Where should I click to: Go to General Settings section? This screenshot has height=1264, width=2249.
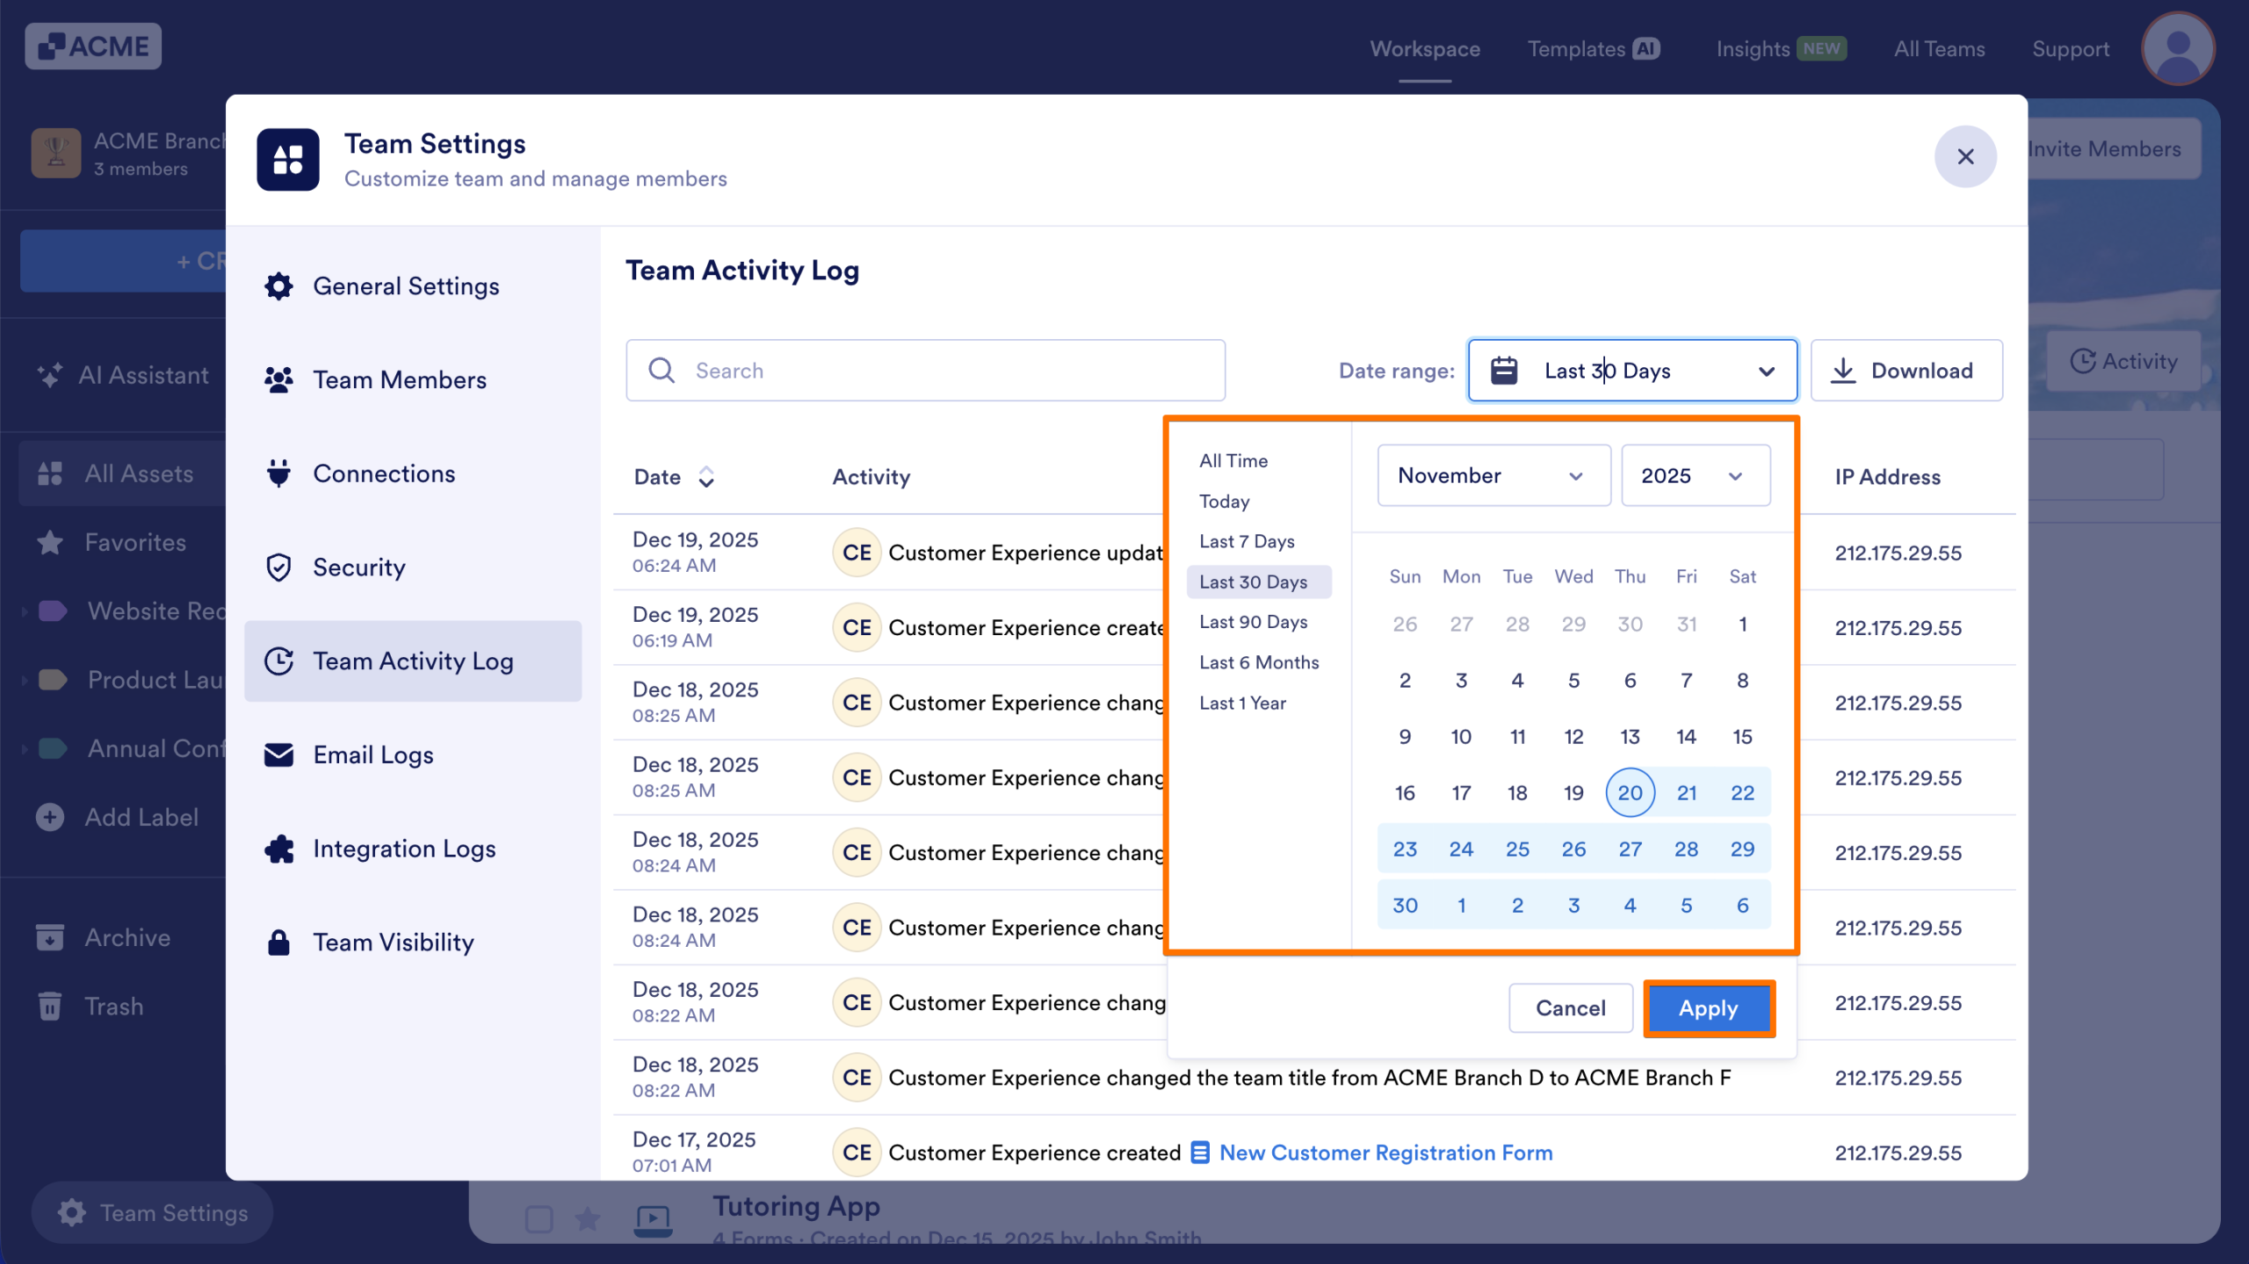click(406, 285)
